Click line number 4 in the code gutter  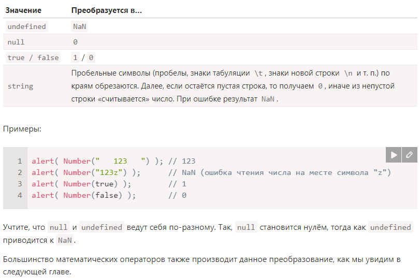pyautogui.click(x=20, y=195)
